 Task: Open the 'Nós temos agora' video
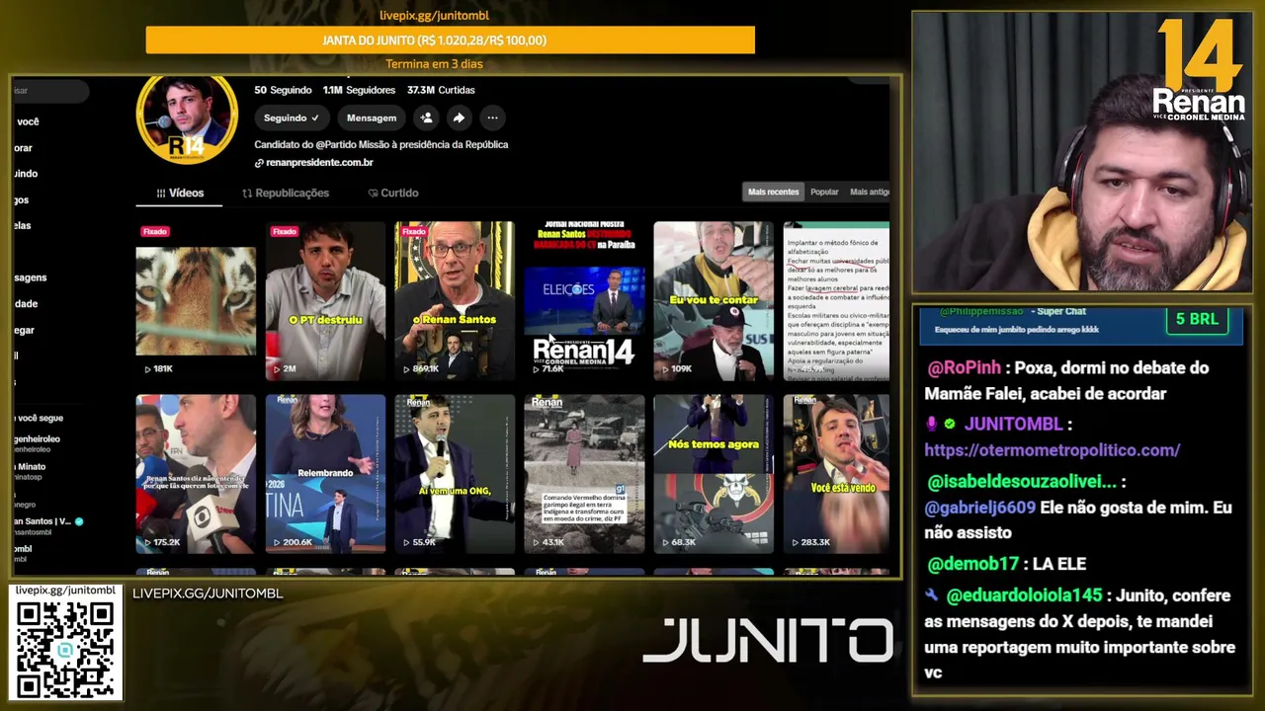714,474
